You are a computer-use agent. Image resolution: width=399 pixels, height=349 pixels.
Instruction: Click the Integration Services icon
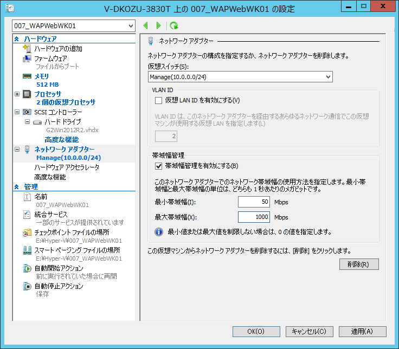coord(27,215)
